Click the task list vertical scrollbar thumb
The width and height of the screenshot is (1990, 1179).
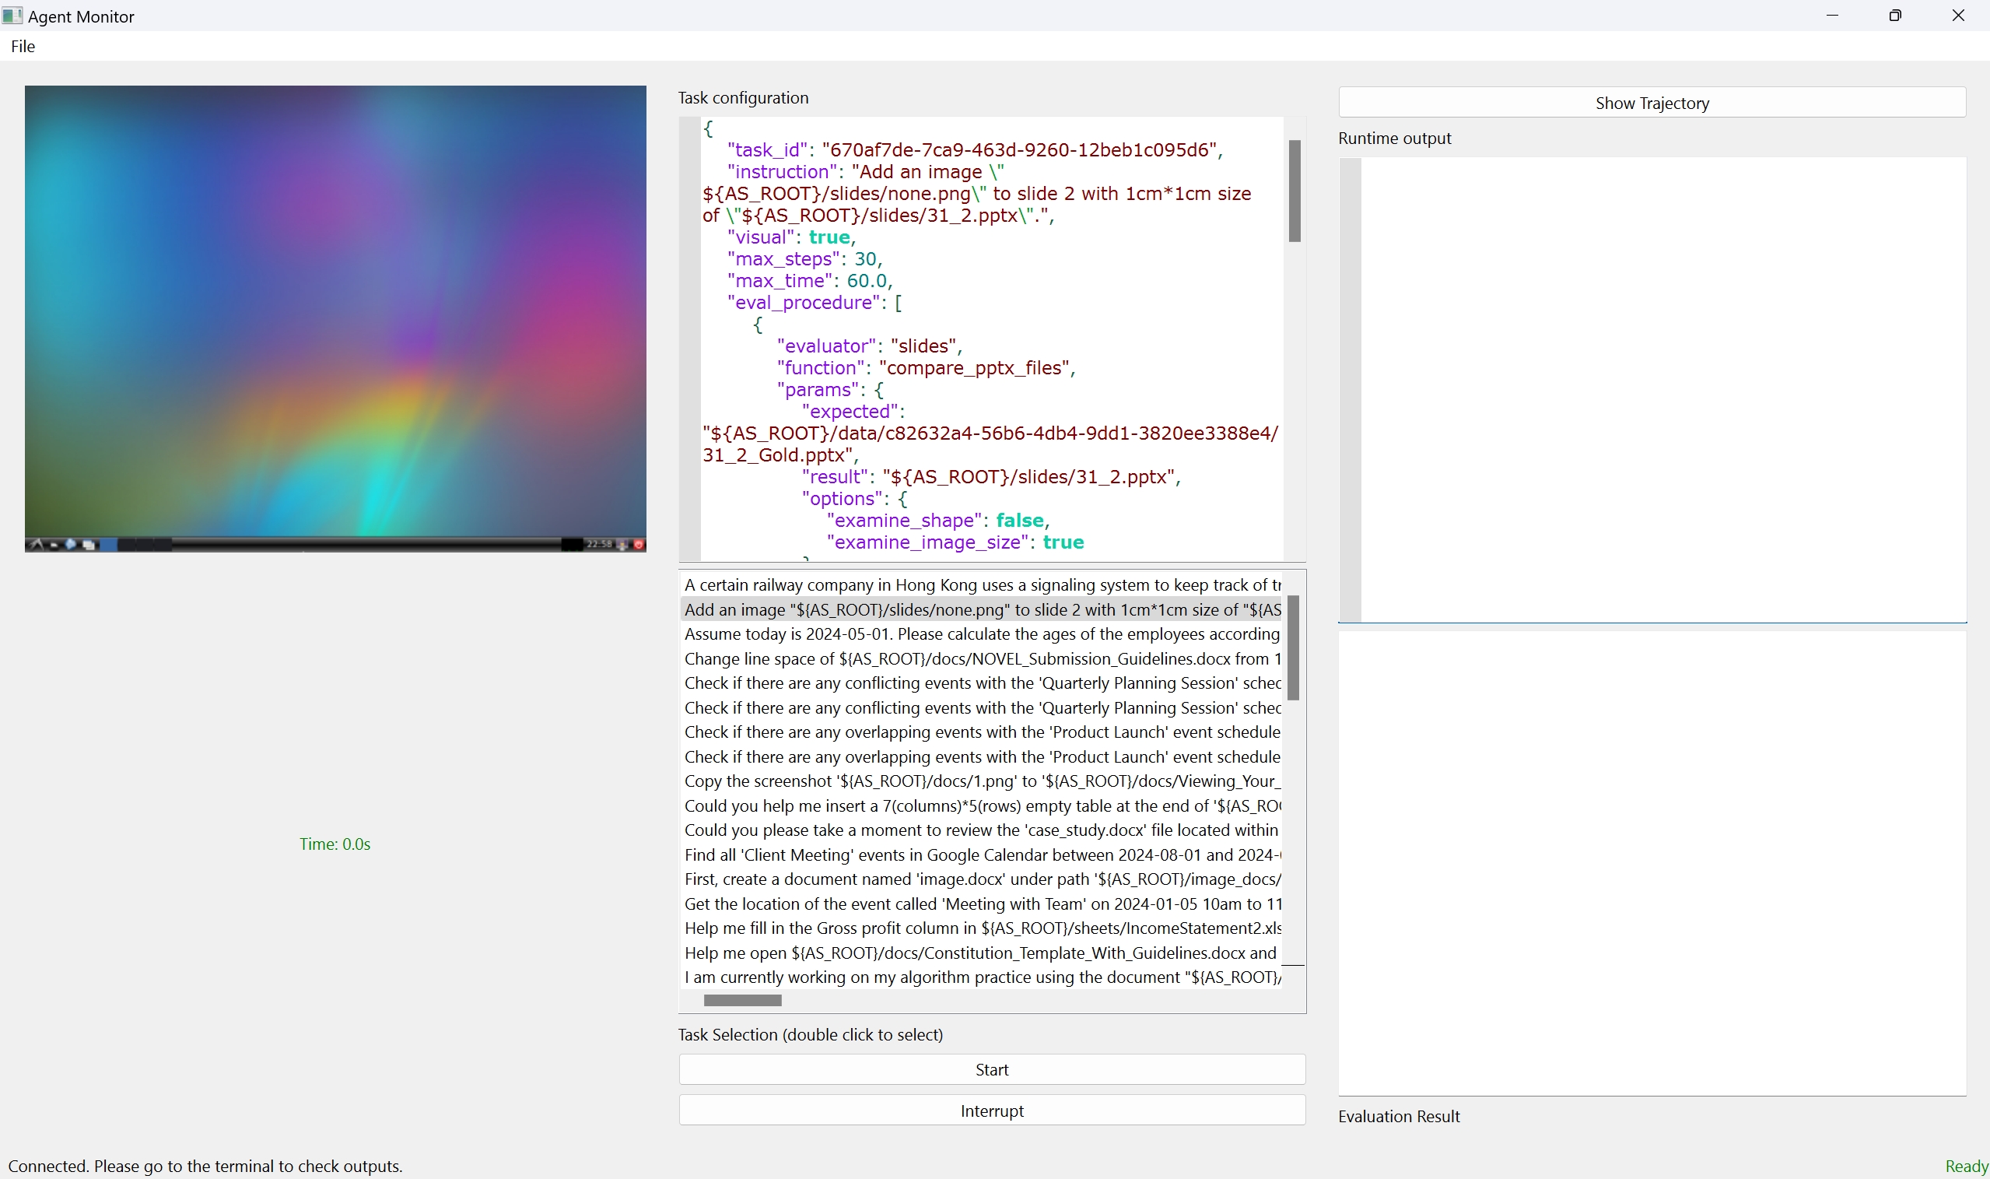(x=1293, y=647)
